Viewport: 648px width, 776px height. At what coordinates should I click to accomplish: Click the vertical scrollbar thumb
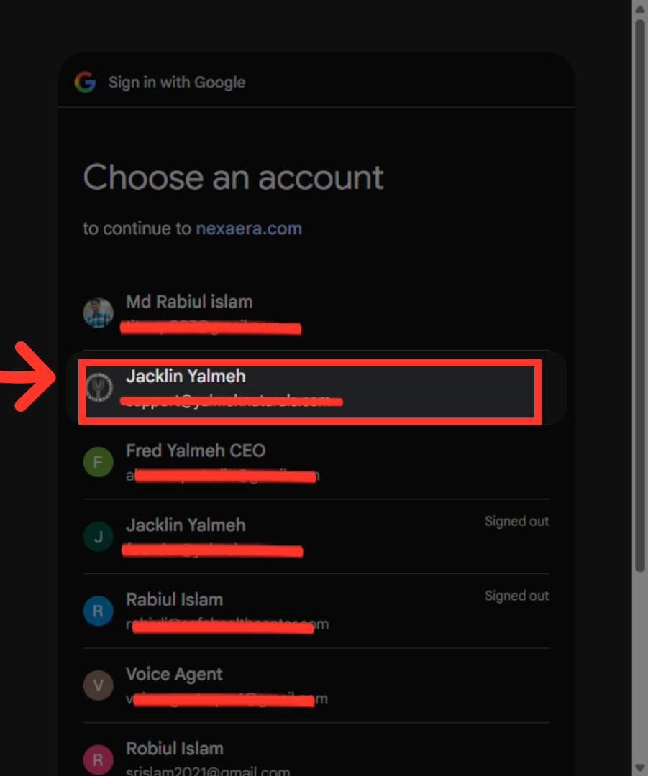[640, 295]
